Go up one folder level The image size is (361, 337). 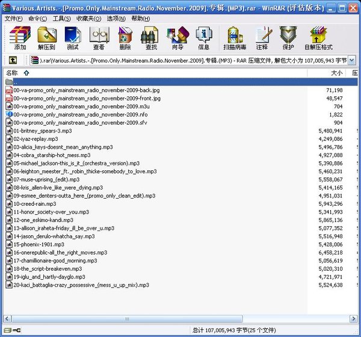(13, 60)
